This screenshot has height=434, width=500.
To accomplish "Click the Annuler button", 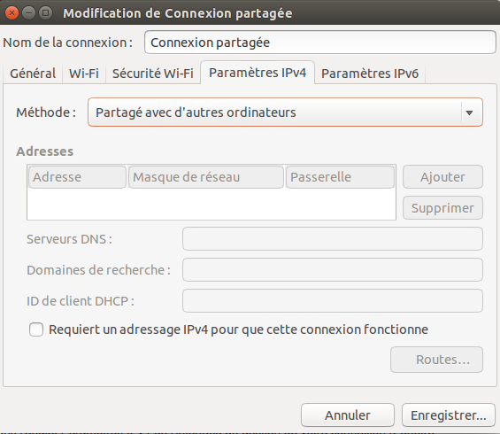I will pyautogui.click(x=348, y=415).
